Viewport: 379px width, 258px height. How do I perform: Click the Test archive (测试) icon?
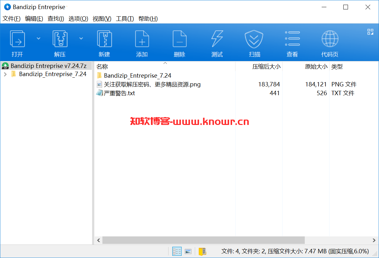(x=217, y=39)
